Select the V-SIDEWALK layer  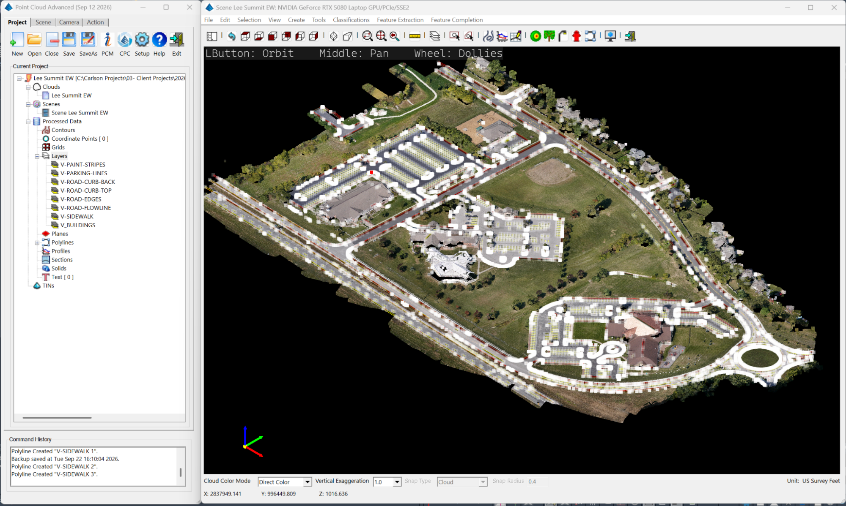click(x=77, y=217)
